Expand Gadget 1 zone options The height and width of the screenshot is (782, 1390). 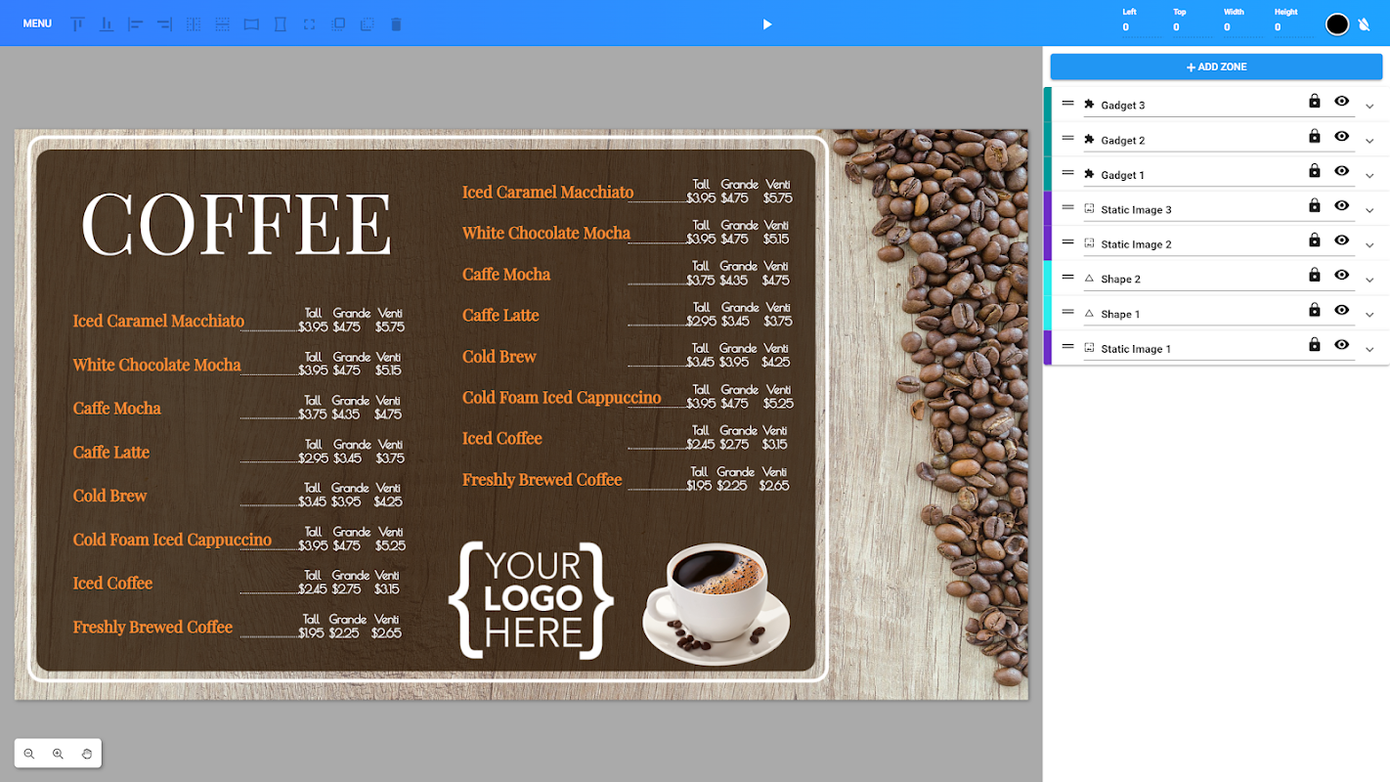tap(1369, 176)
